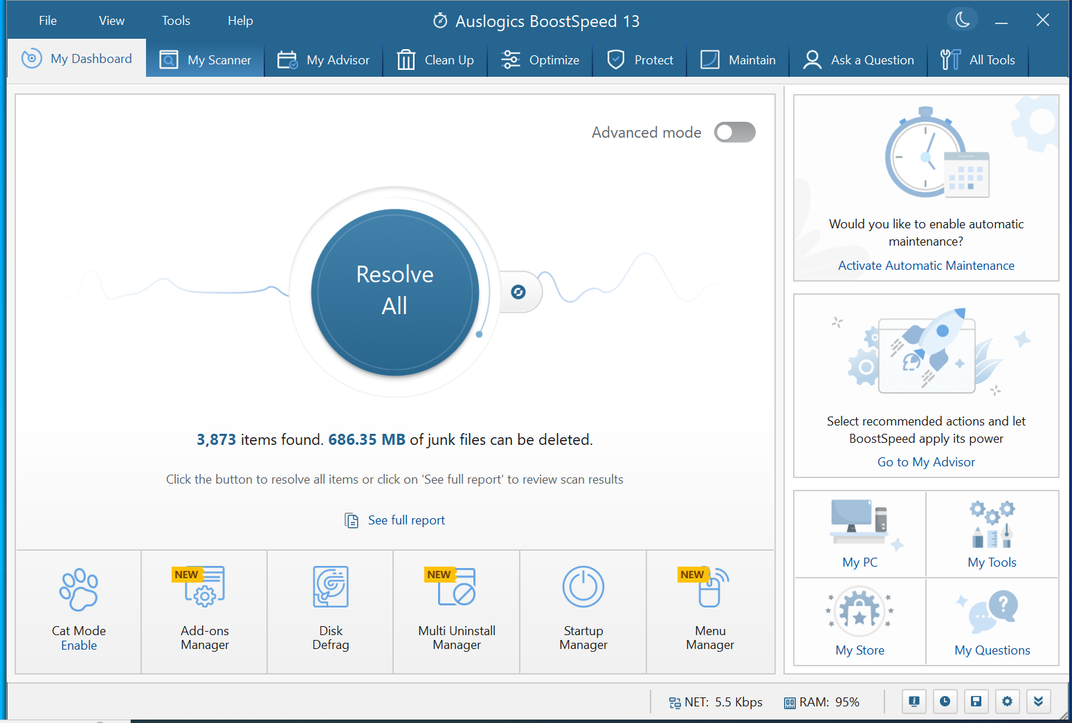Screen dimensions: 1072x723
Task: Open the My Tools tile
Action: [992, 533]
